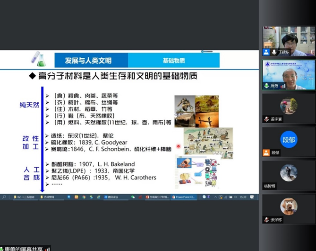Click 丁建东's microphone icon
Viewport: 316px width, 251px height.
pyautogui.click(x=273, y=53)
